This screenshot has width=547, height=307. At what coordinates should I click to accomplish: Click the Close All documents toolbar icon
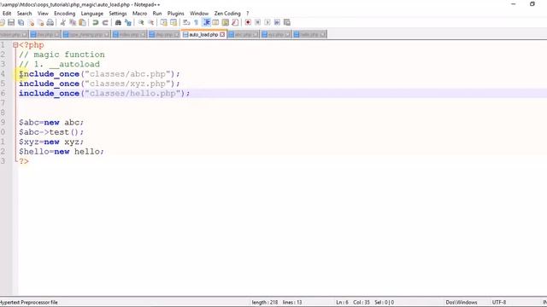pyautogui.click(x=40, y=23)
